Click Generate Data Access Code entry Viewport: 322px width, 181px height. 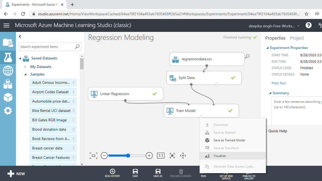coord(233,167)
